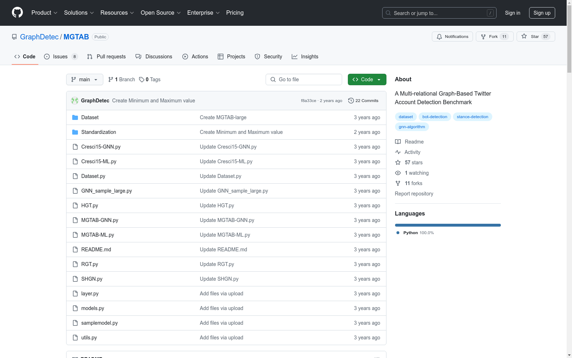Open the MGTAB repository link
Image resolution: width=572 pixels, height=358 pixels.
[76, 37]
